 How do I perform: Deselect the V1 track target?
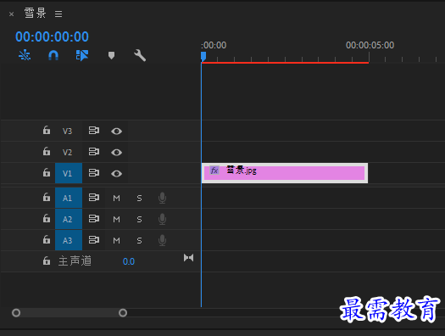point(69,173)
